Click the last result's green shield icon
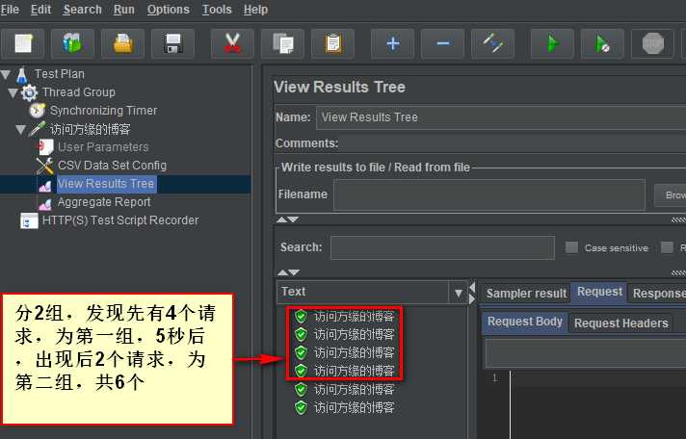 pyautogui.click(x=301, y=408)
